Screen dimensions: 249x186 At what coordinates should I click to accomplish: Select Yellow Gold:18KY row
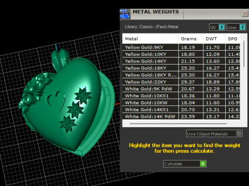tap(181, 68)
